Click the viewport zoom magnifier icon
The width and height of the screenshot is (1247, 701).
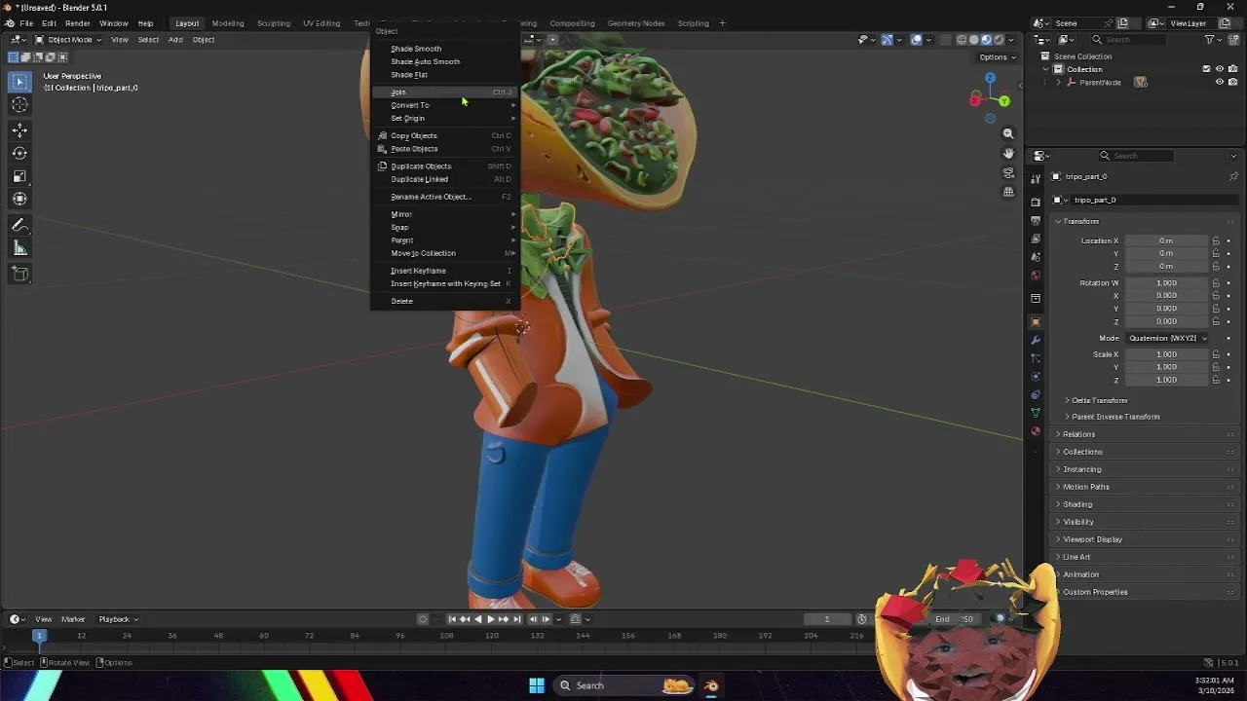pyautogui.click(x=1008, y=133)
